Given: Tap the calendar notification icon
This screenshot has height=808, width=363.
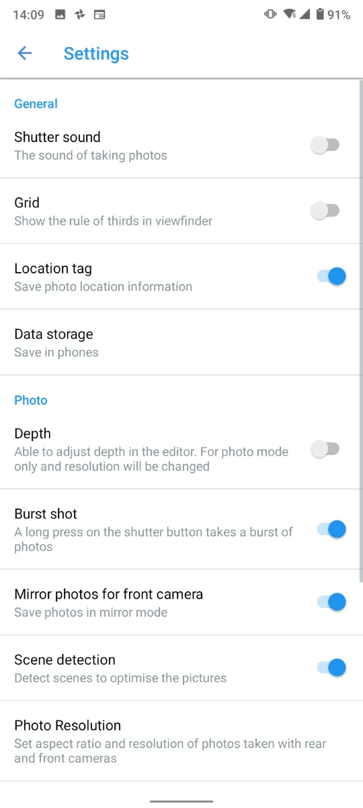Looking at the screenshot, I should click(x=99, y=14).
